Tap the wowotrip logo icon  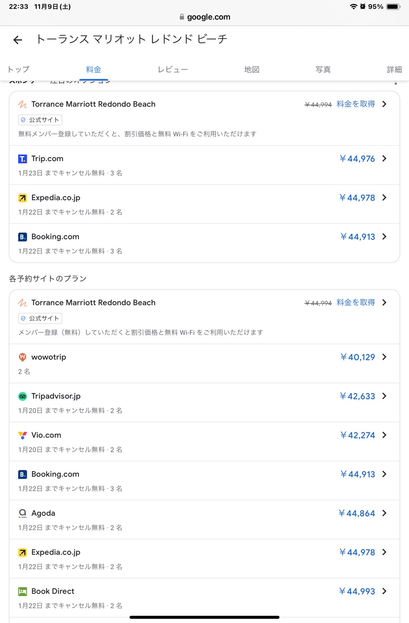(22, 357)
